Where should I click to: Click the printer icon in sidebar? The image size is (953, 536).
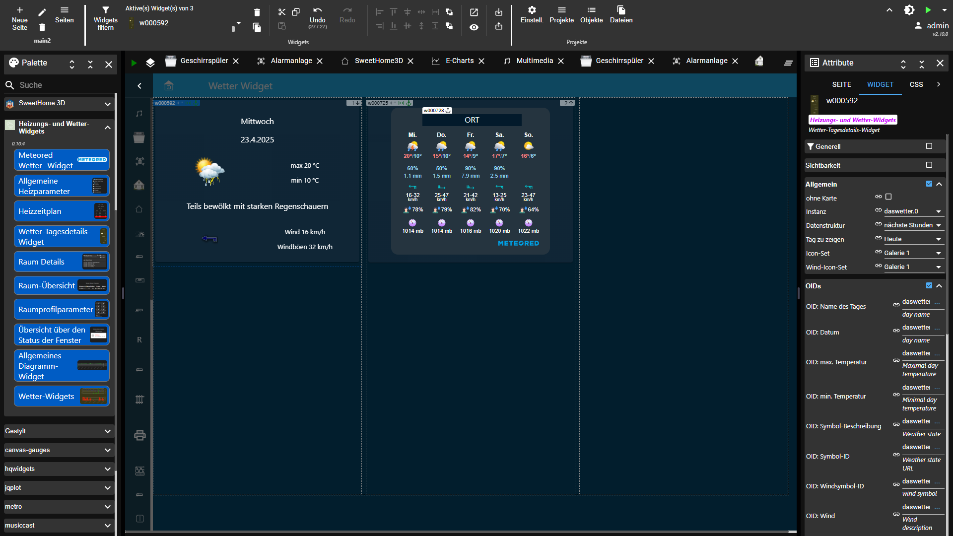point(140,435)
